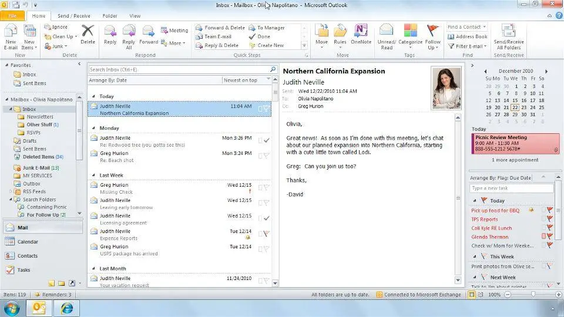This screenshot has width=564, height=317.
Task: Open the More respond options dropdown
Action: coord(173,43)
